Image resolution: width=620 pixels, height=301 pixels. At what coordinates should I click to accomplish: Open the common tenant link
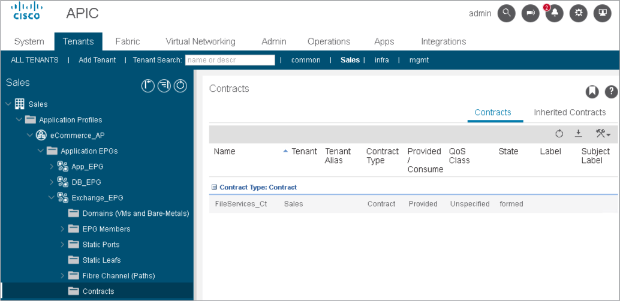pyautogui.click(x=306, y=60)
